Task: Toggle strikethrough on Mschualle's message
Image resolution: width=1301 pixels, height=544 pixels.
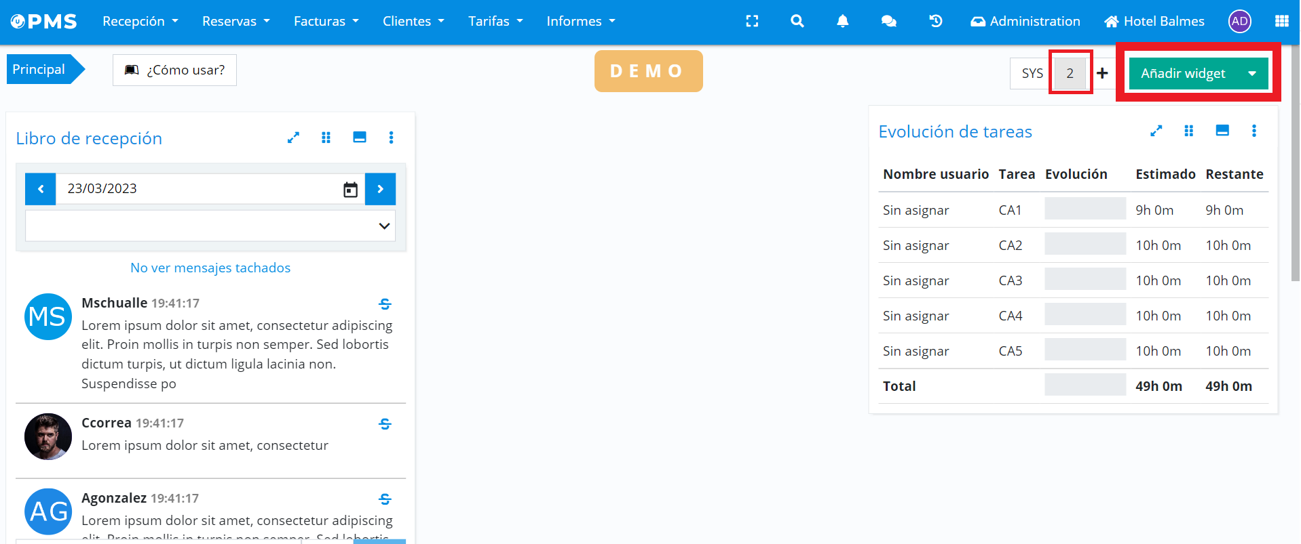Action: pyautogui.click(x=385, y=304)
